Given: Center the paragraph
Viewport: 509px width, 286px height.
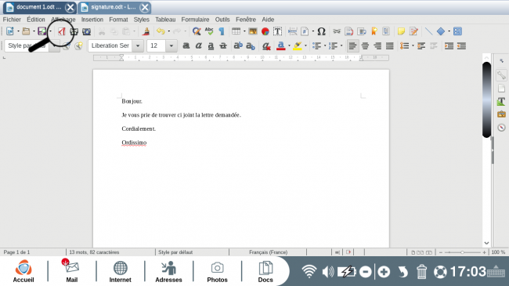Looking at the screenshot, I should (365, 45).
